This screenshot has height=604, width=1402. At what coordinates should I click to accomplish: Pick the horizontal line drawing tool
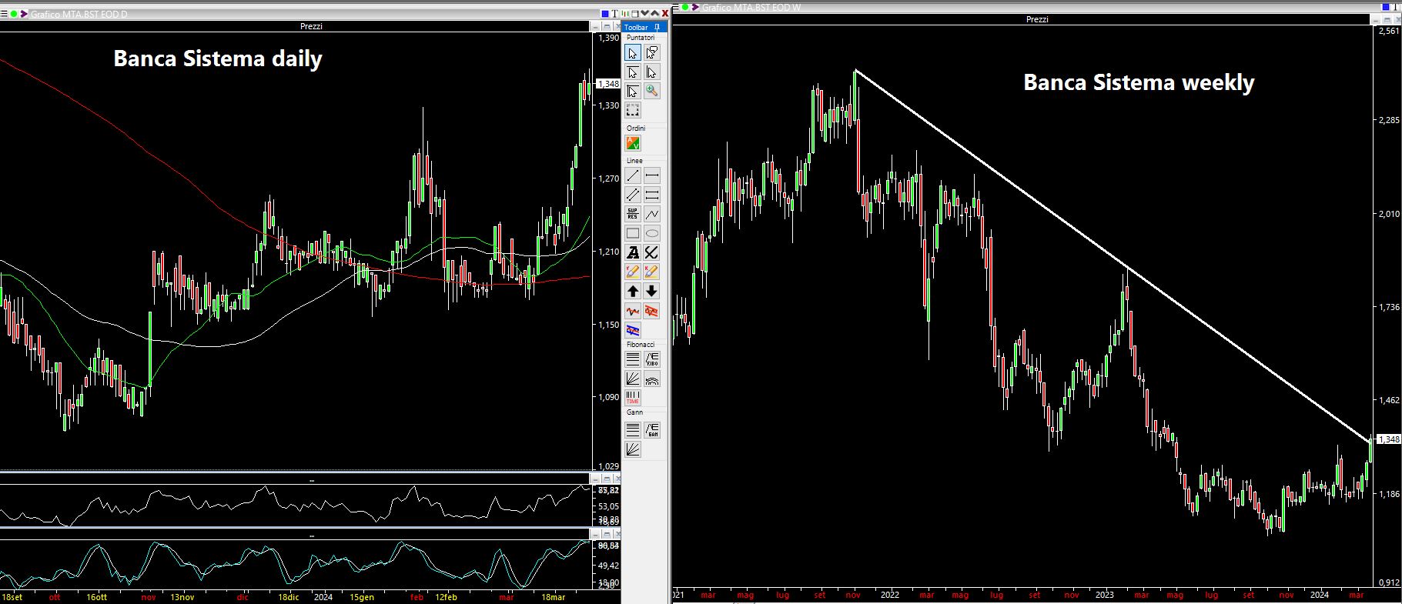(x=651, y=175)
